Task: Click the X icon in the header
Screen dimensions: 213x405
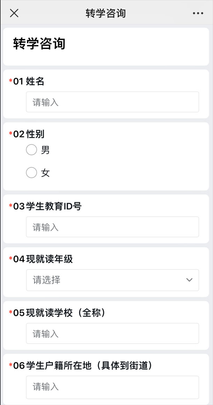Action: click(x=13, y=13)
